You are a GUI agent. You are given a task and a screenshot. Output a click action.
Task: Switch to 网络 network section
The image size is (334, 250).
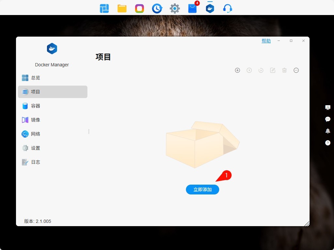click(x=53, y=134)
